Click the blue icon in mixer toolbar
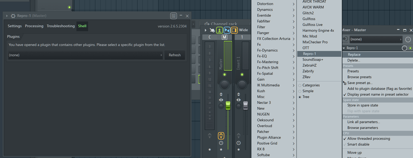The image size is (413, 158). coord(227,30)
